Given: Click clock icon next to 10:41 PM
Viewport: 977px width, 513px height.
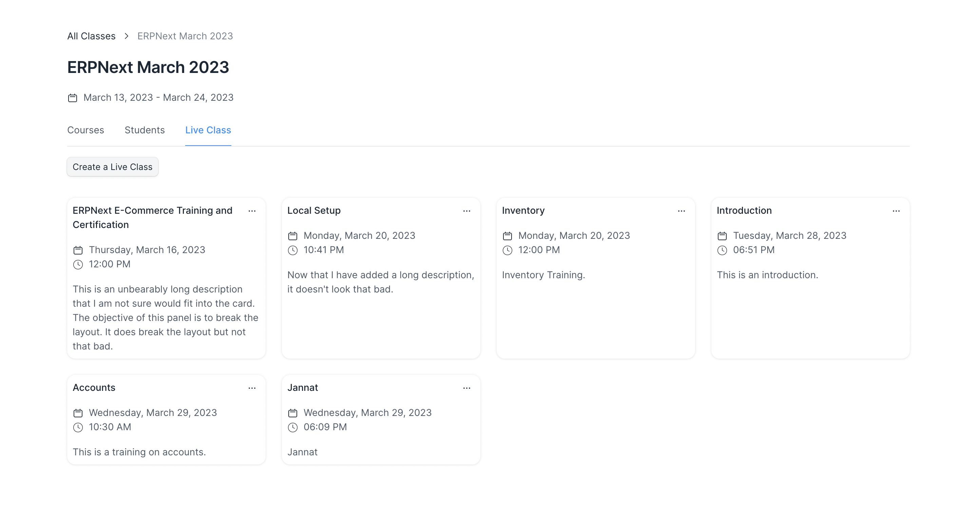Looking at the screenshot, I should coord(292,250).
